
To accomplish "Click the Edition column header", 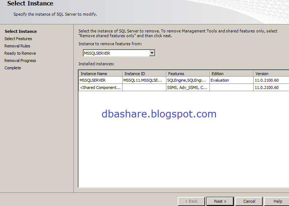I will [232, 74].
